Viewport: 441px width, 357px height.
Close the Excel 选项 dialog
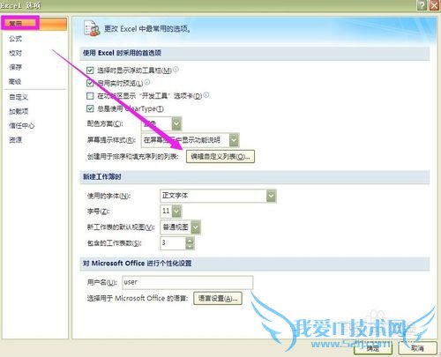[435, 5]
